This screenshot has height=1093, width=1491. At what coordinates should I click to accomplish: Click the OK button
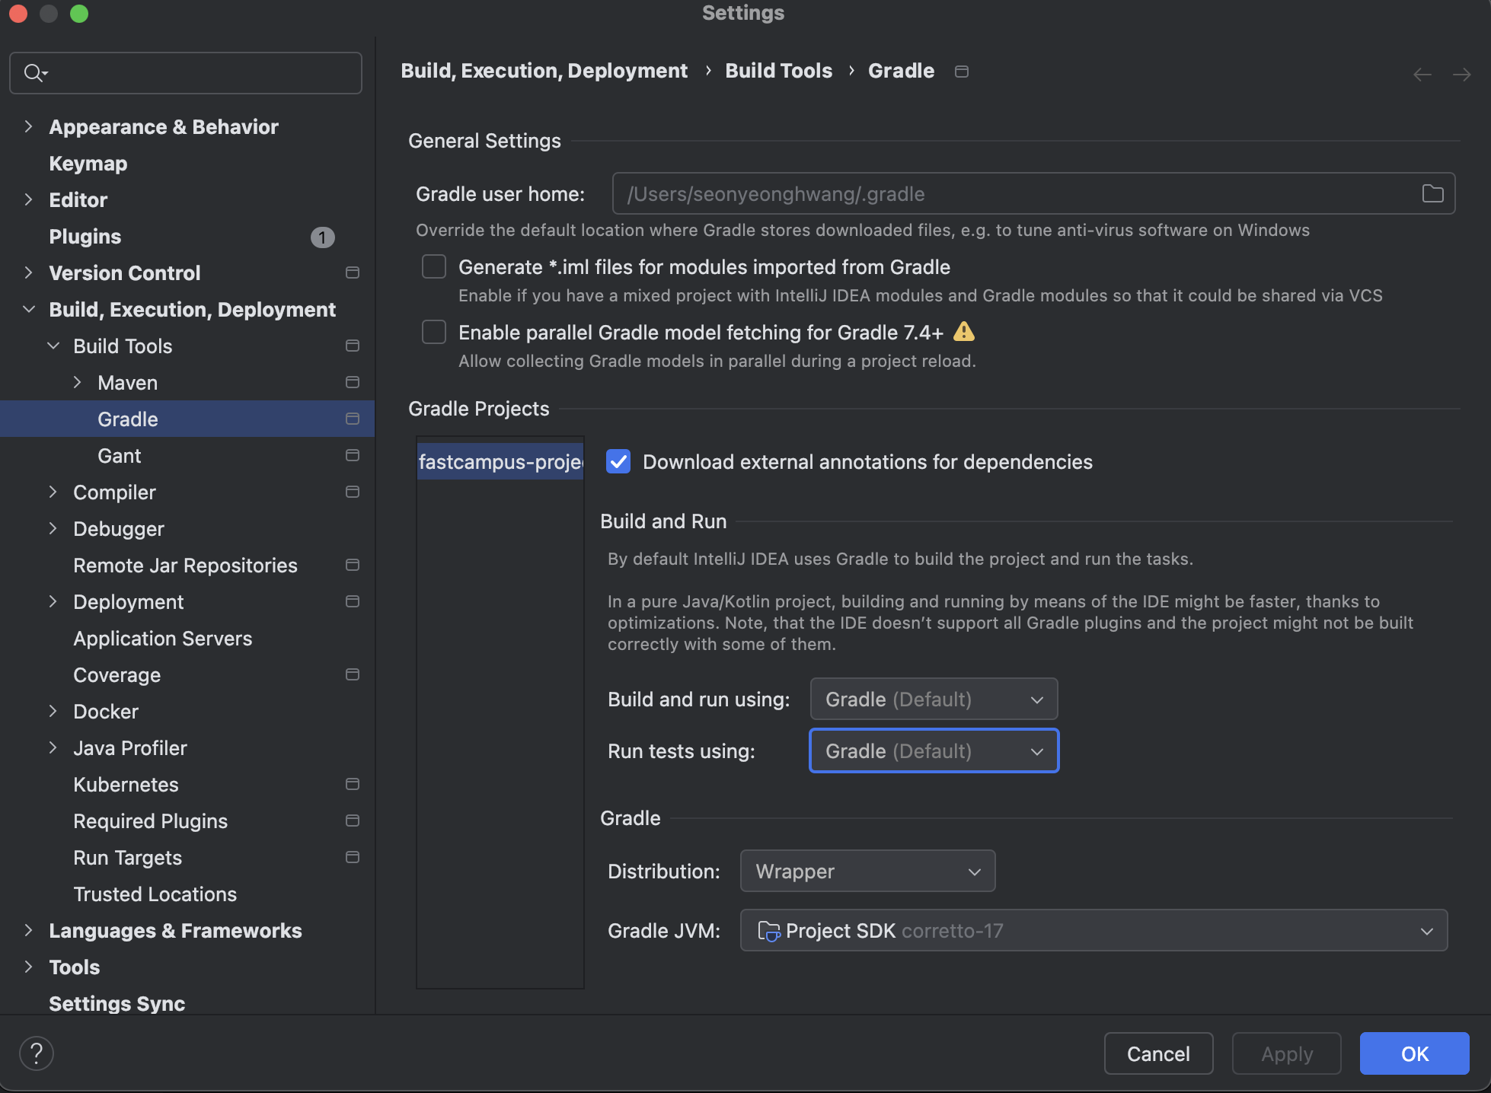(1414, 1053)
